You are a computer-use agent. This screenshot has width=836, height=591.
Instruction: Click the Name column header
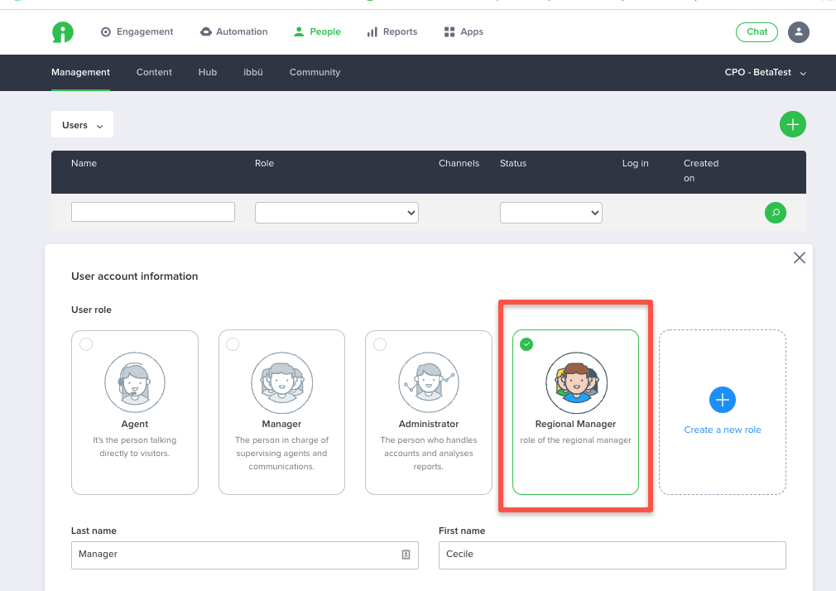coord(84,163)
